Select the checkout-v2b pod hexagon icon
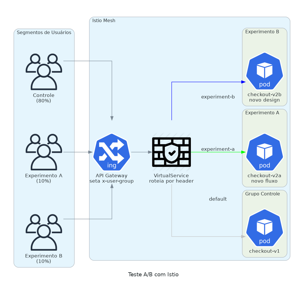 pyautogui.click(x=264, y=71)
